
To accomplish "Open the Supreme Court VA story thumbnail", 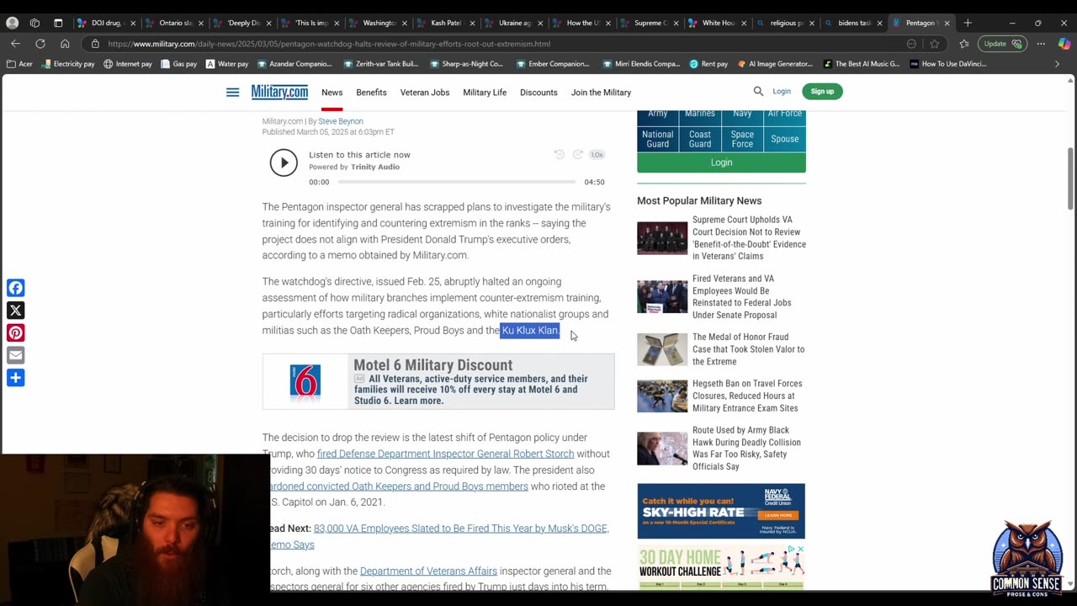I will coord(662,238).
